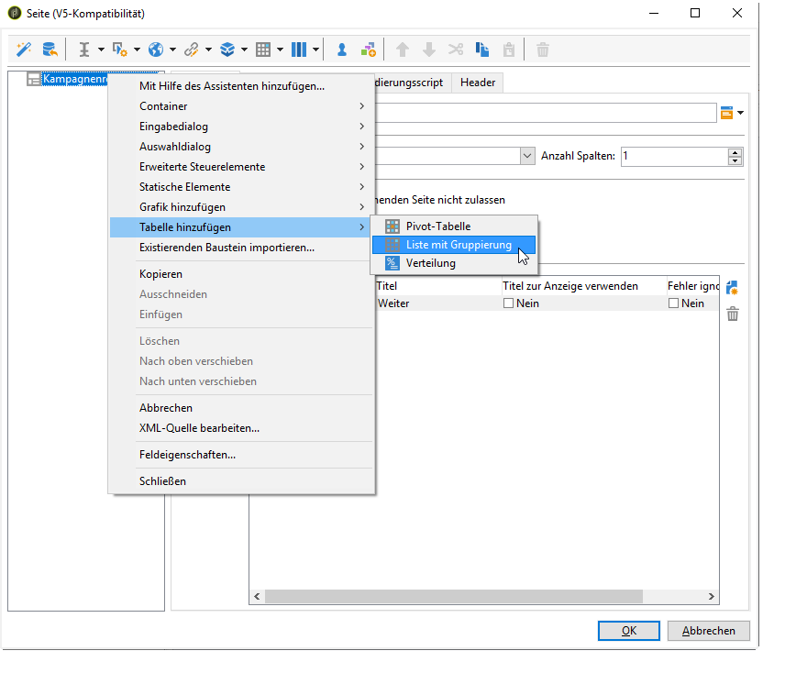This screenshot has height=673, width=785.
Task: Click the database with arrow toolbar icon
Action: (50, 50)
